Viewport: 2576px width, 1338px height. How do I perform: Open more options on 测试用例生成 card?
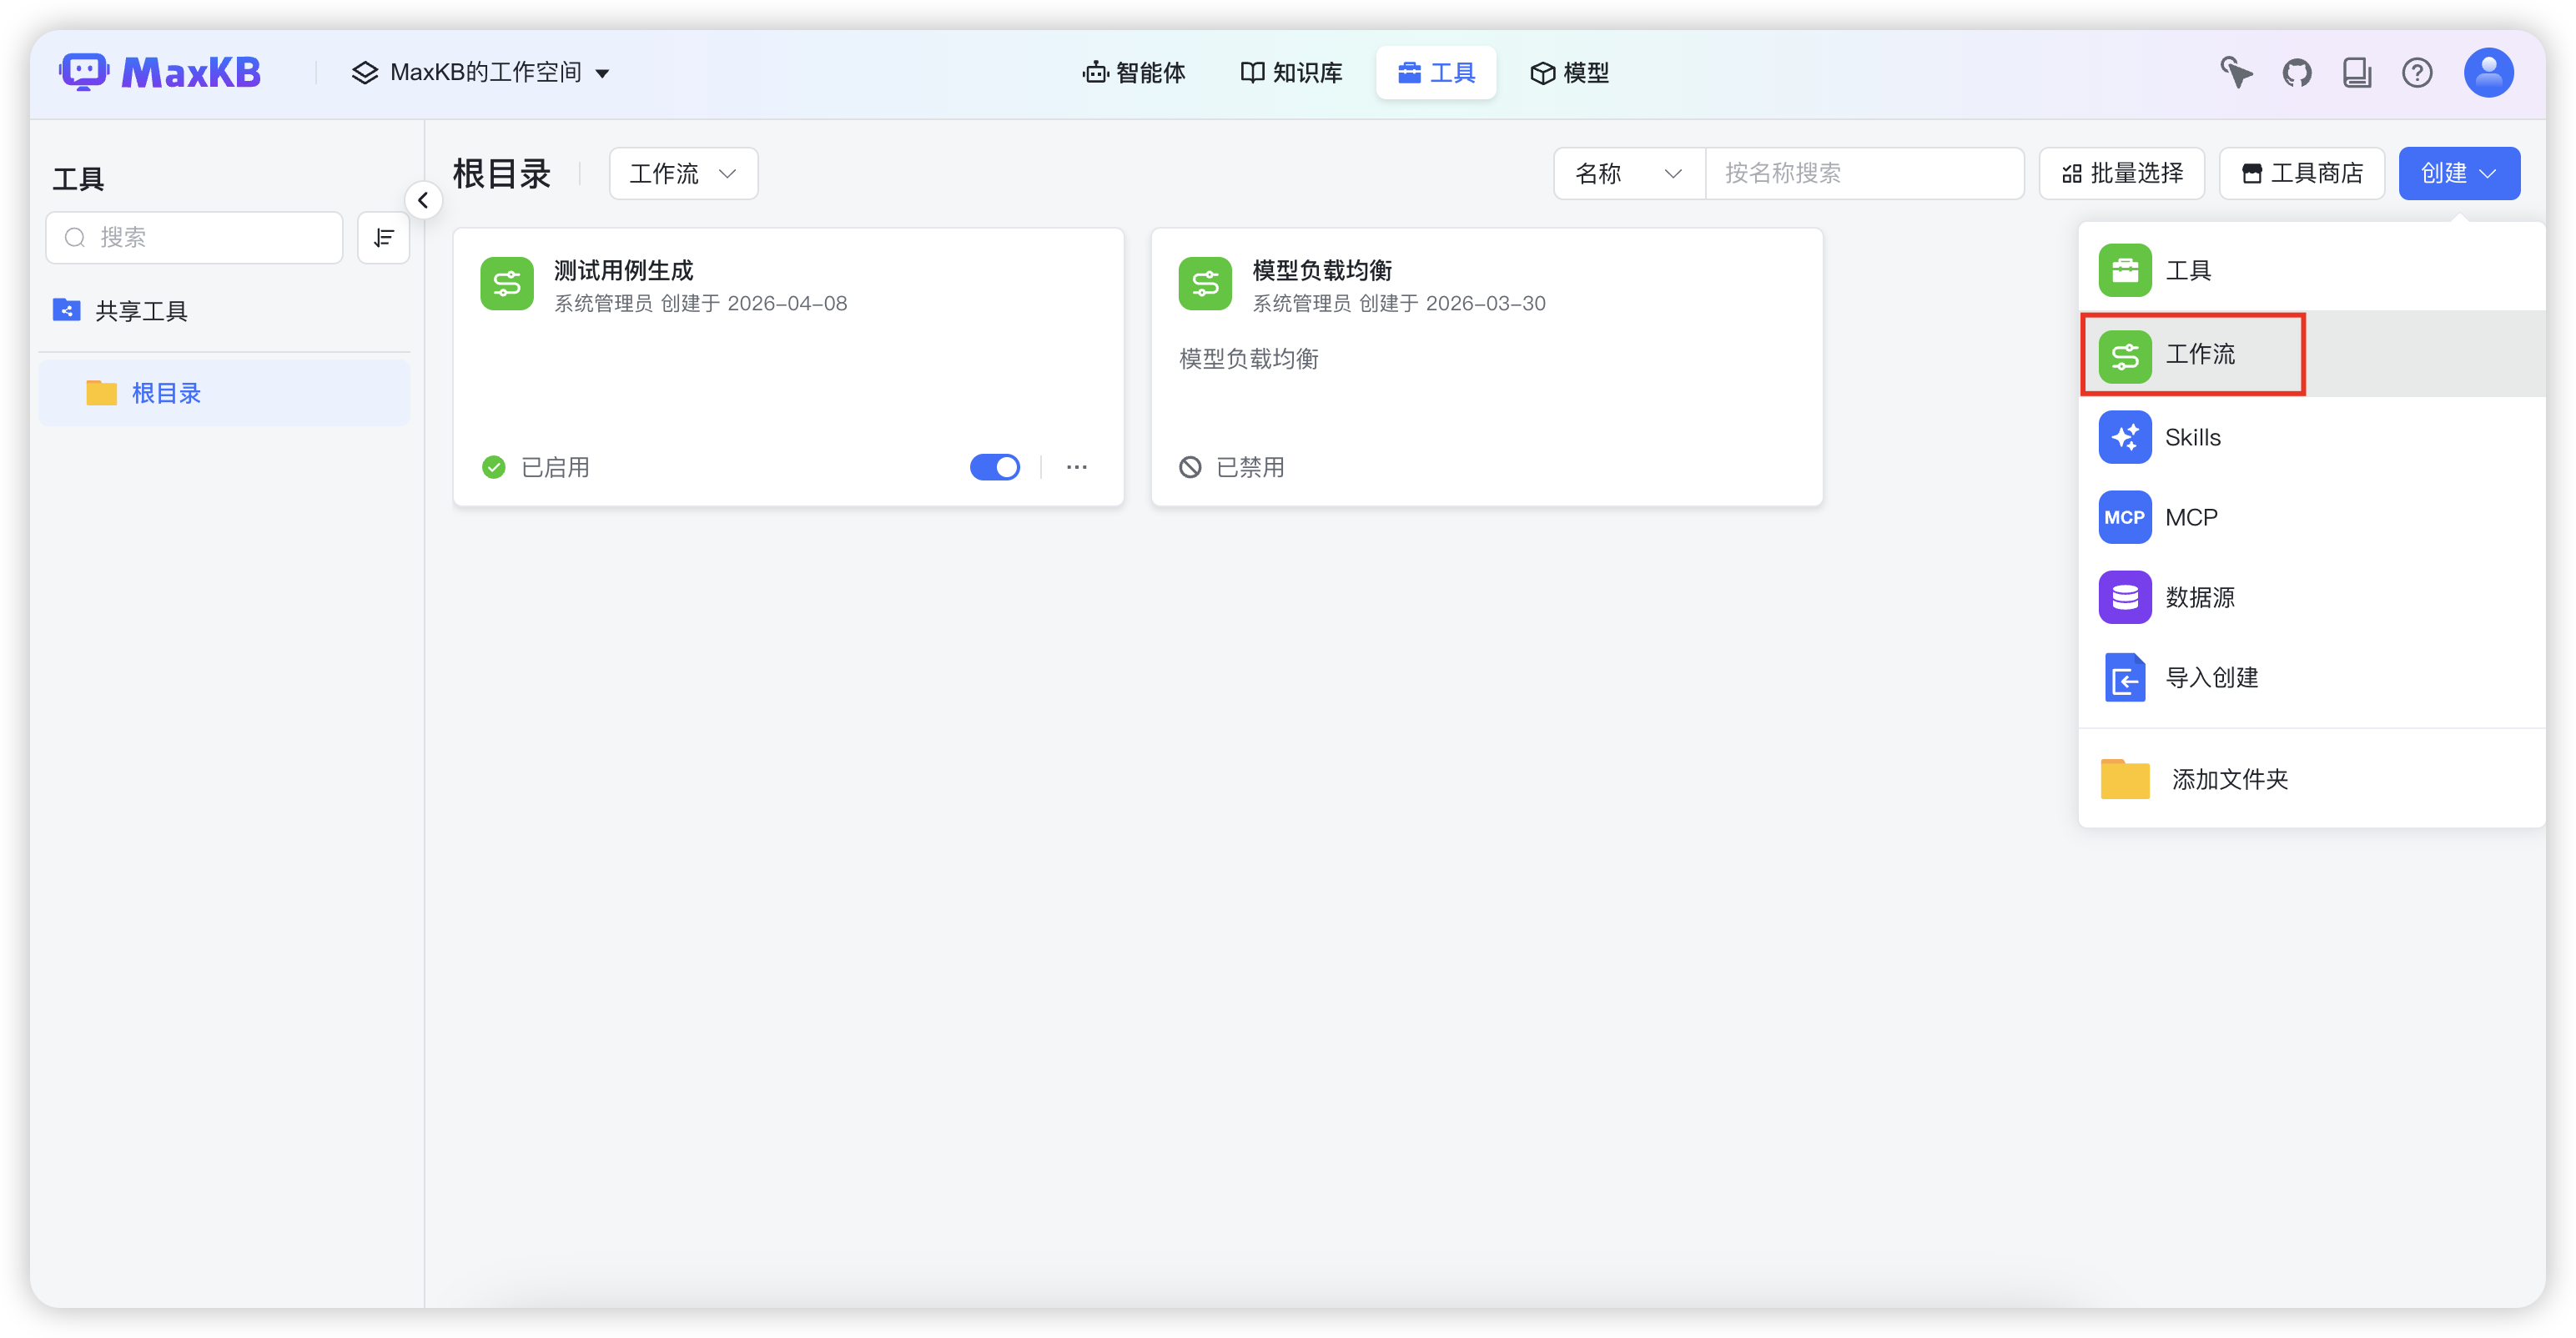(x=1076, y=467)
